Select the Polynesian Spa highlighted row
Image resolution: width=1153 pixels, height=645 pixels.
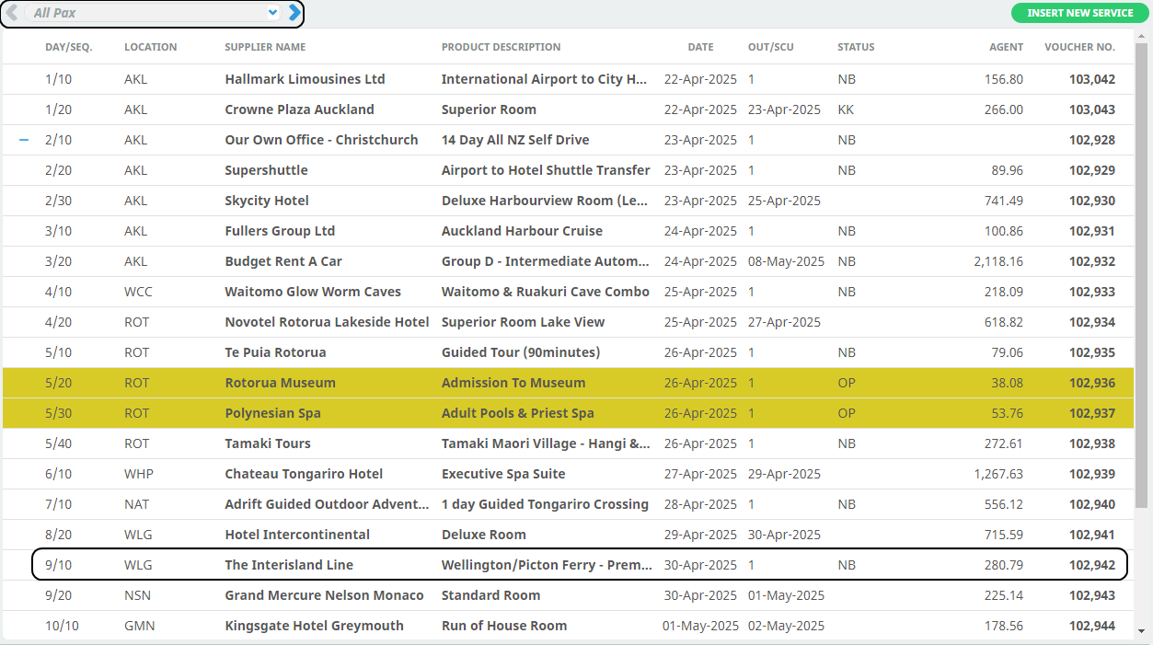272,413
